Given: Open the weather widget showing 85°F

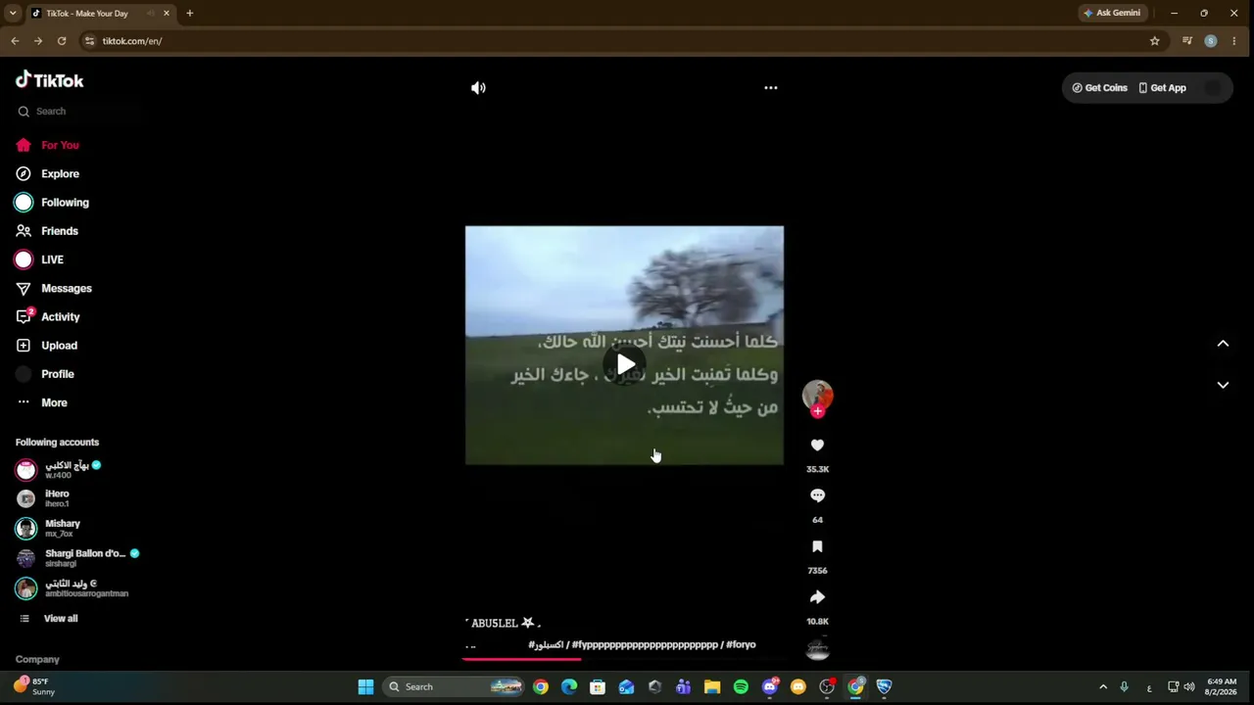Looking at the screenshot, I should click(34, 686).
